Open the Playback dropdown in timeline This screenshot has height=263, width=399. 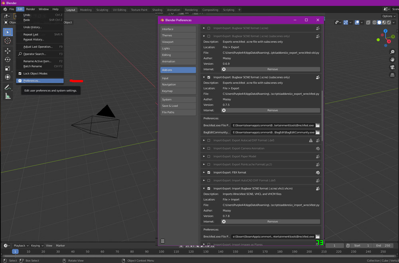[21, 245]
